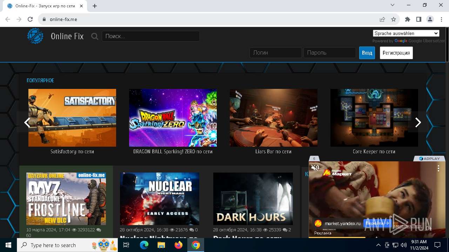The height and width of the screenshot is (252, 449).
Task: Open Windows Start menu
Action: [x=8, y=245]
